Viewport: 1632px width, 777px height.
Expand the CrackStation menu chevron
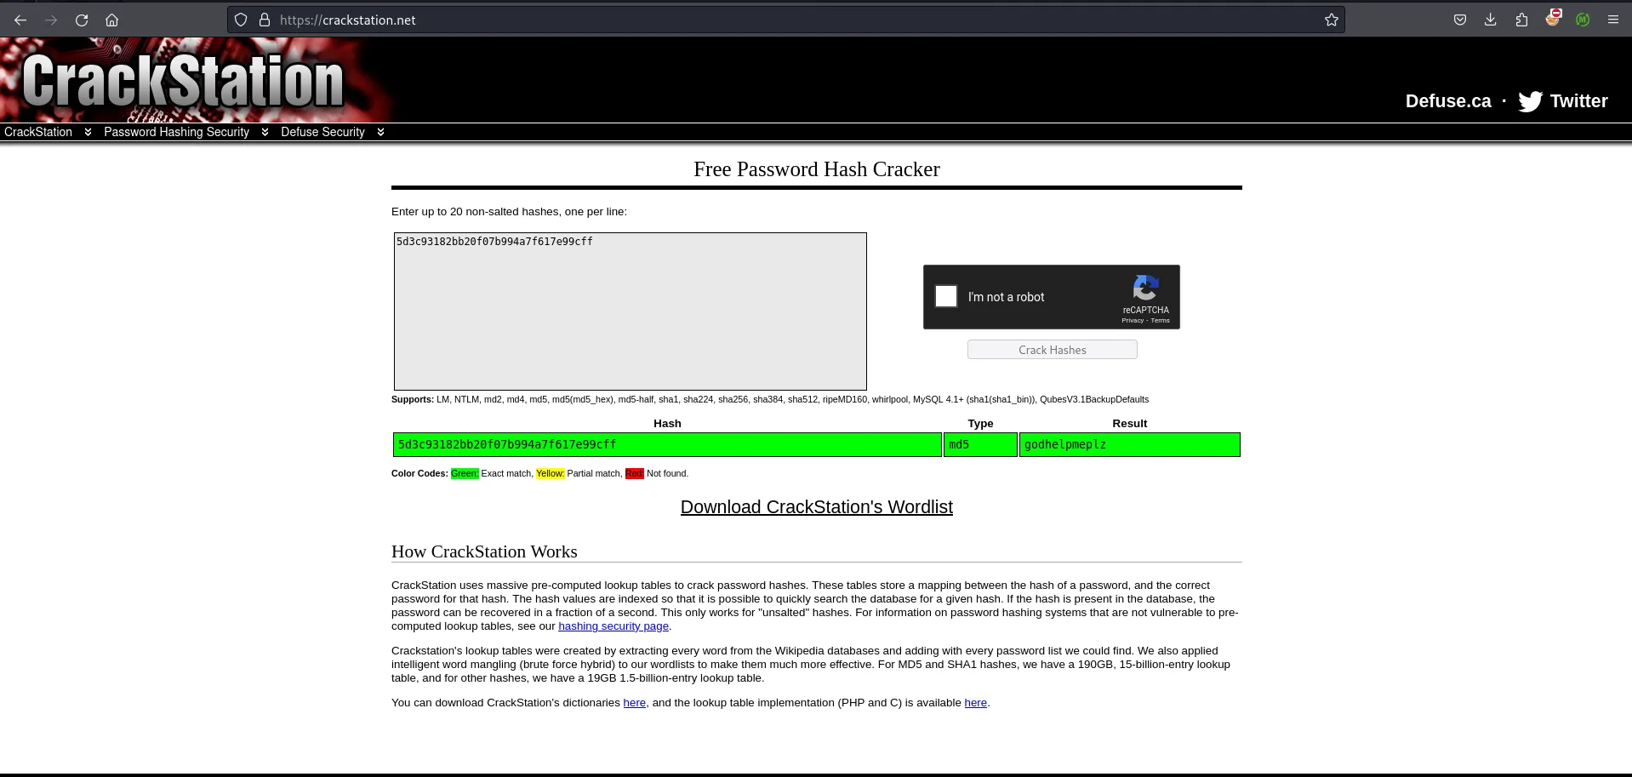click(88, 132)
